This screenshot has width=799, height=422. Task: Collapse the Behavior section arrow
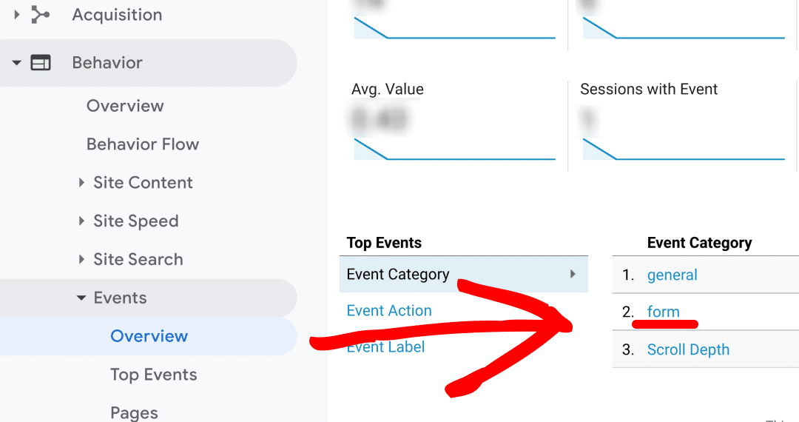(x=17, y=63)
